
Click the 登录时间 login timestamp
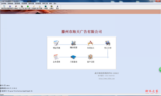click(x=9, y=88)
